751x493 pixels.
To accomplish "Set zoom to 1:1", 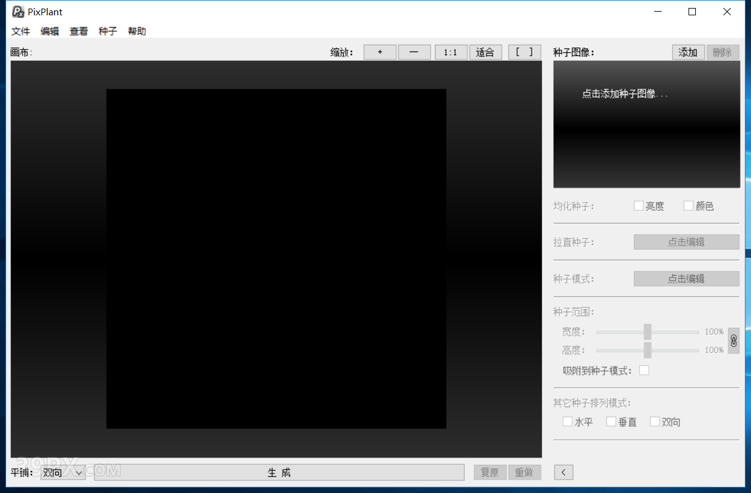I will (451, 52).
